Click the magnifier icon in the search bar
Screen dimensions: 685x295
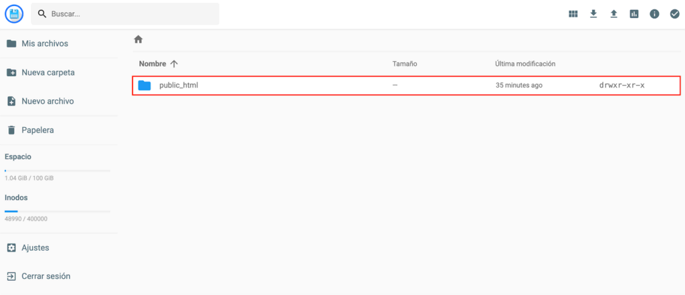(x=42, y=14)
